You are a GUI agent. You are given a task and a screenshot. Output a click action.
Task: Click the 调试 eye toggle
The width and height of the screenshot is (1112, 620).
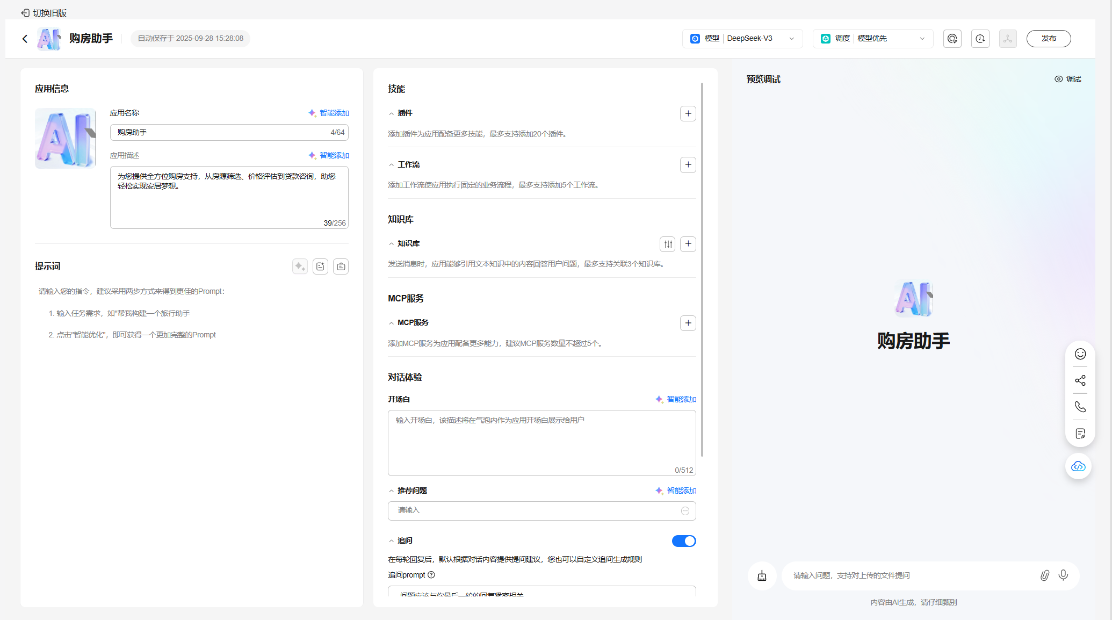(x=1067, y=79)
